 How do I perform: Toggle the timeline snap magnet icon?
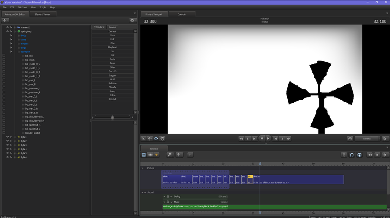tap(352, 155)
